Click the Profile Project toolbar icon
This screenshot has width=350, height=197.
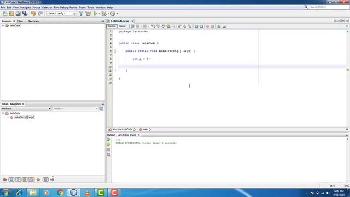click(x=113, y=14)
